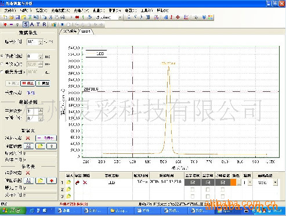Select the A mode toolbar button
Screen dimensions: 286x216
[32, 24]
